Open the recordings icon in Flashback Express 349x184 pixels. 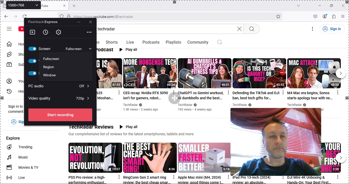tap(32, 32)
